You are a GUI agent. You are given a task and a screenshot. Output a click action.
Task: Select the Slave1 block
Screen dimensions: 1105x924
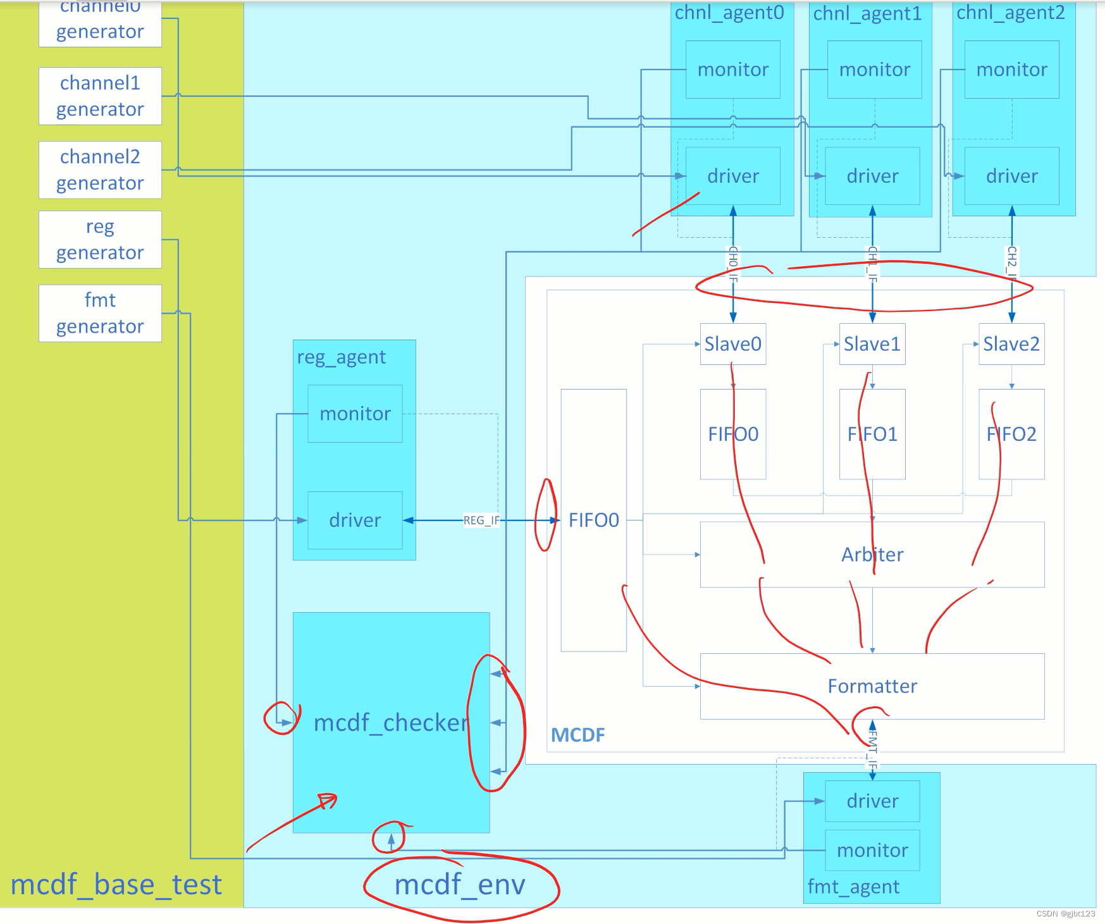coord(872,344)
